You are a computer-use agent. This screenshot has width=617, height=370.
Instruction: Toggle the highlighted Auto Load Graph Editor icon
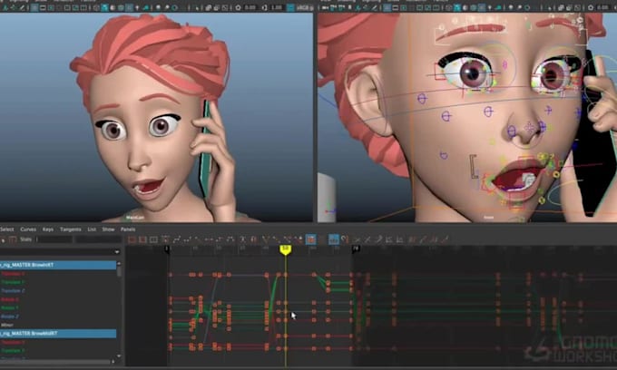pos(311,239)
